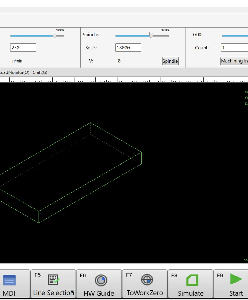Click the feed rate override slider handle

[55, 35]
